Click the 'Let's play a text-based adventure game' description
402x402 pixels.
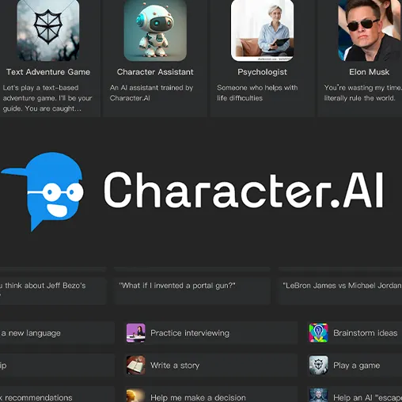(x=47, y=98)
